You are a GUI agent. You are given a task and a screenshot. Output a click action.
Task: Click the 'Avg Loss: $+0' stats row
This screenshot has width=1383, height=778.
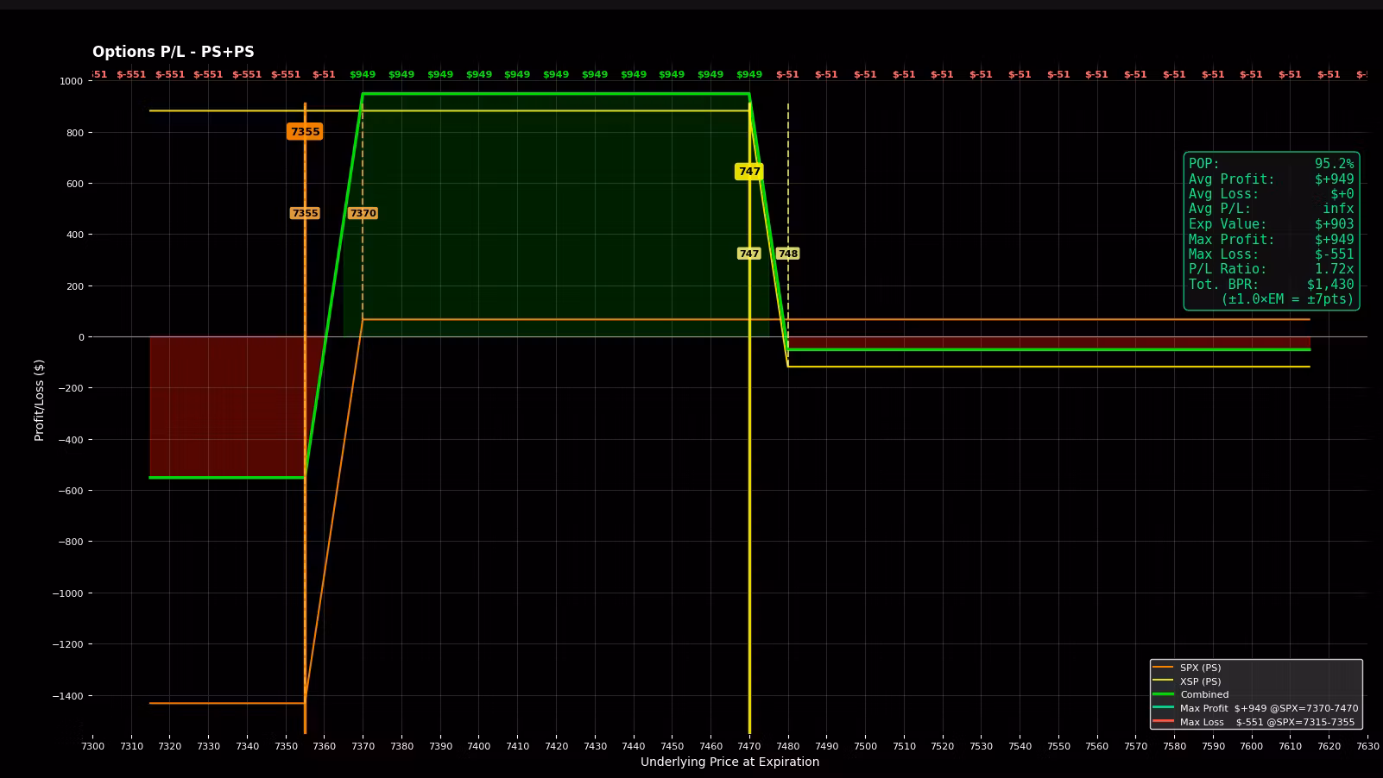coord(1271,194)
